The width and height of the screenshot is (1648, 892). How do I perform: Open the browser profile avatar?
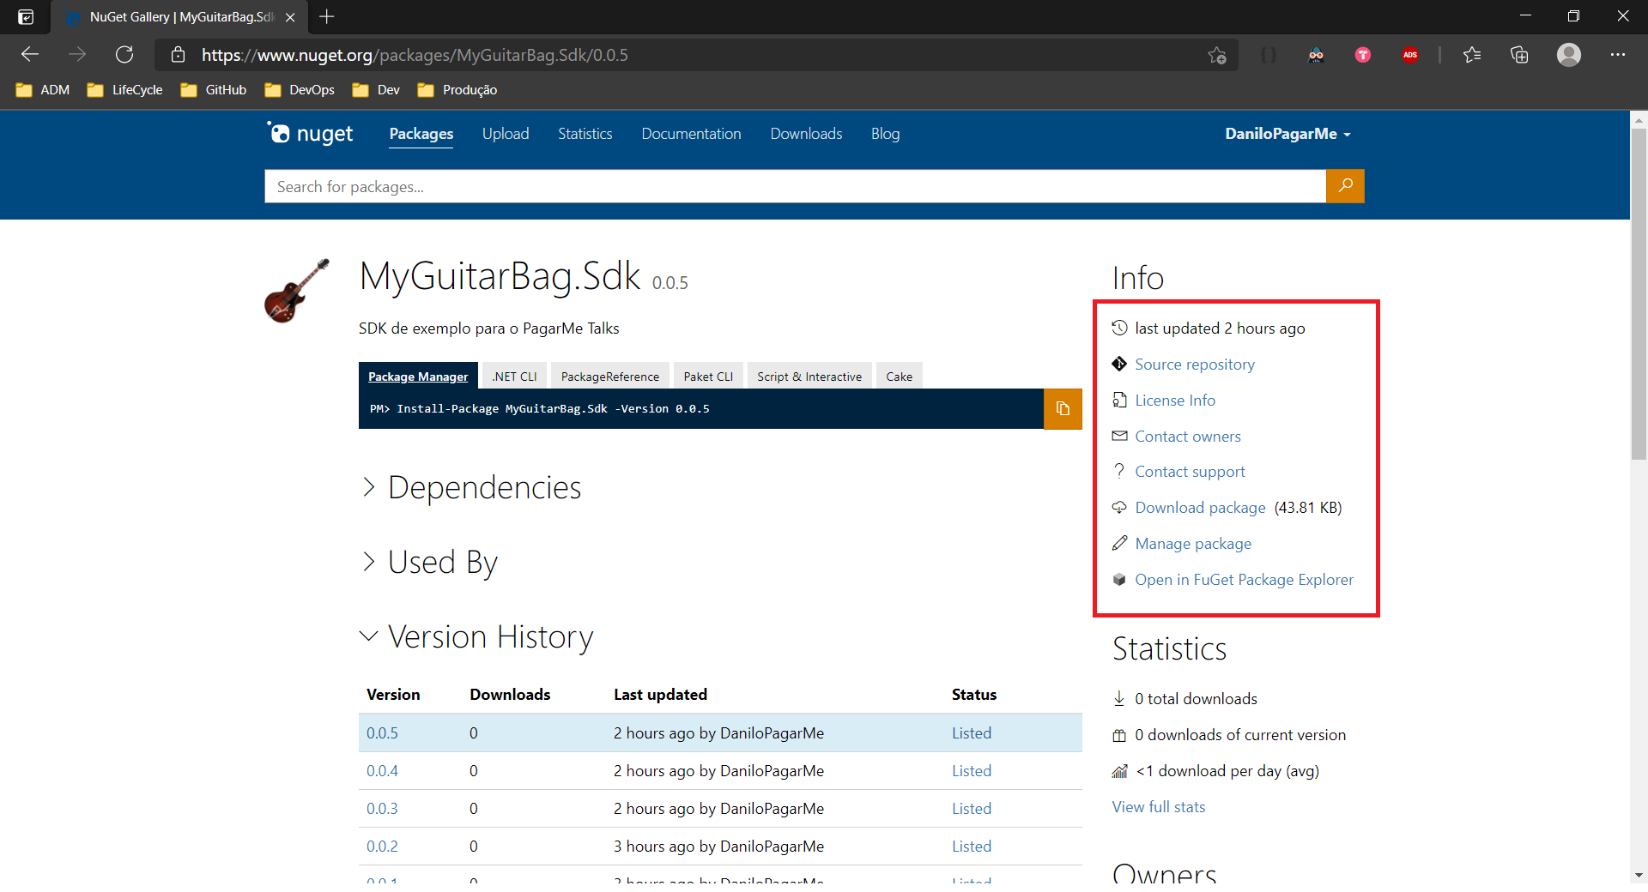[1569, 54]
